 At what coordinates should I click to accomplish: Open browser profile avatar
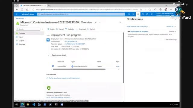[166, 10]
